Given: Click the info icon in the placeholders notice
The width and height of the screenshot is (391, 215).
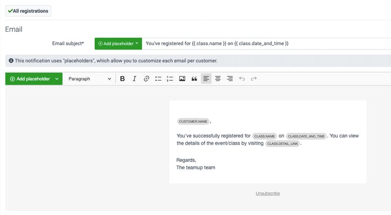Looking at the screenshot, I should (x=11, y=60).
